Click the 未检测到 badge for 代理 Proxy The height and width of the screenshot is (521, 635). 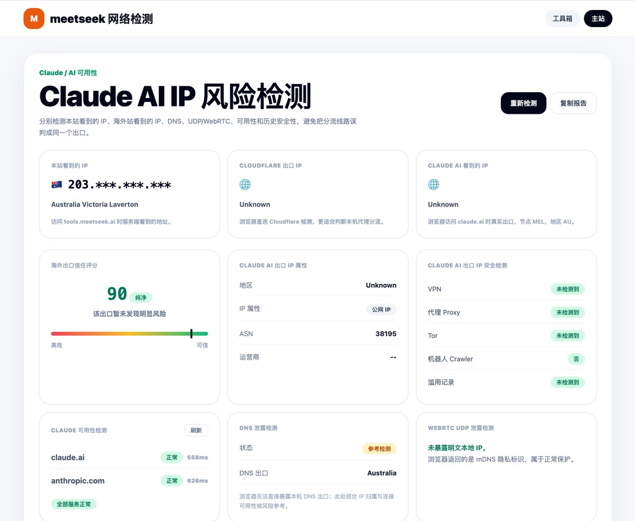coord(567,312)
